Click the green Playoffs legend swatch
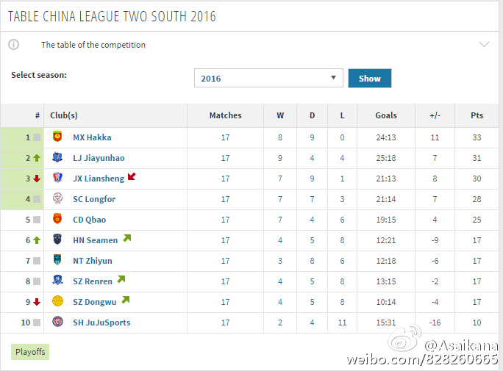This screenshot has width=503, height=371. [x=30, y=352]
